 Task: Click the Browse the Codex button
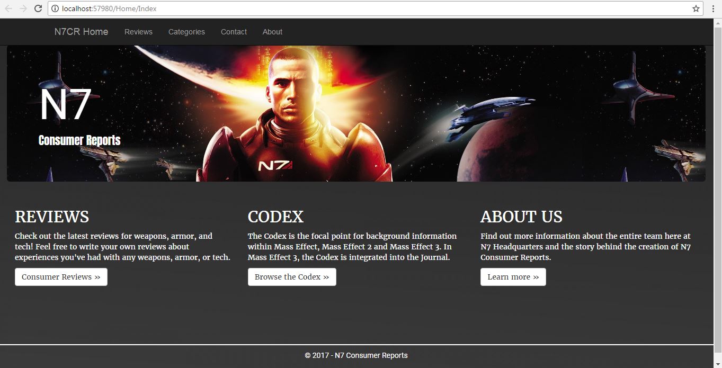point(292,277)
